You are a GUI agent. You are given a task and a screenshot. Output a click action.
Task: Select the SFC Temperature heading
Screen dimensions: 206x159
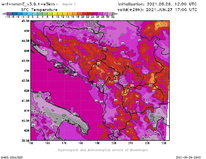39,10
